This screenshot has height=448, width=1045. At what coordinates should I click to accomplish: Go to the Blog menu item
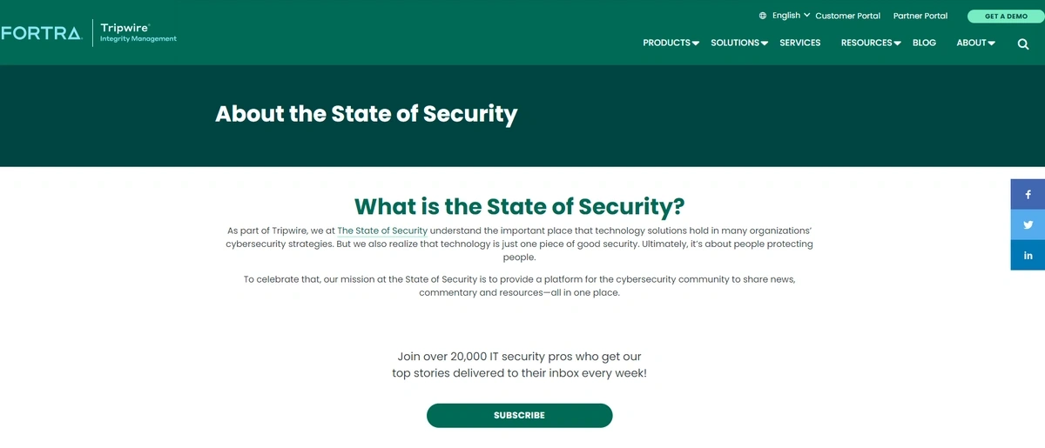[x=924, y=43]
